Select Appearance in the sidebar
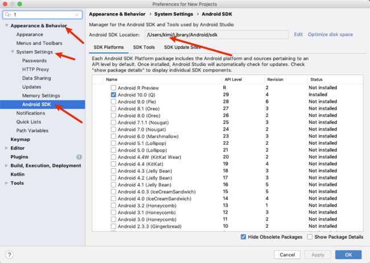 coord(30,35)
